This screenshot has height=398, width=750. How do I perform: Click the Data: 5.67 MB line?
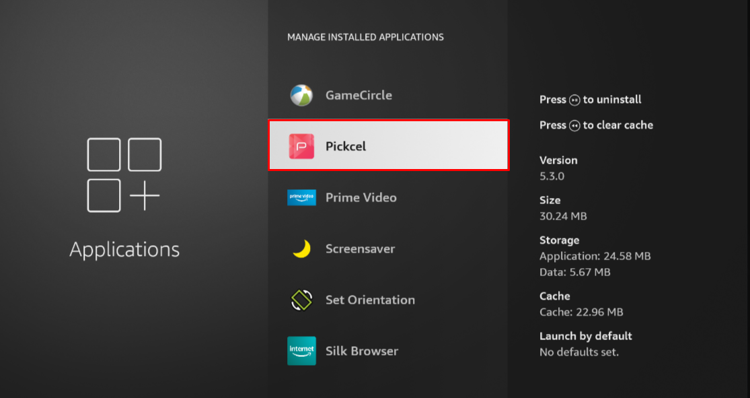[575, 272]
